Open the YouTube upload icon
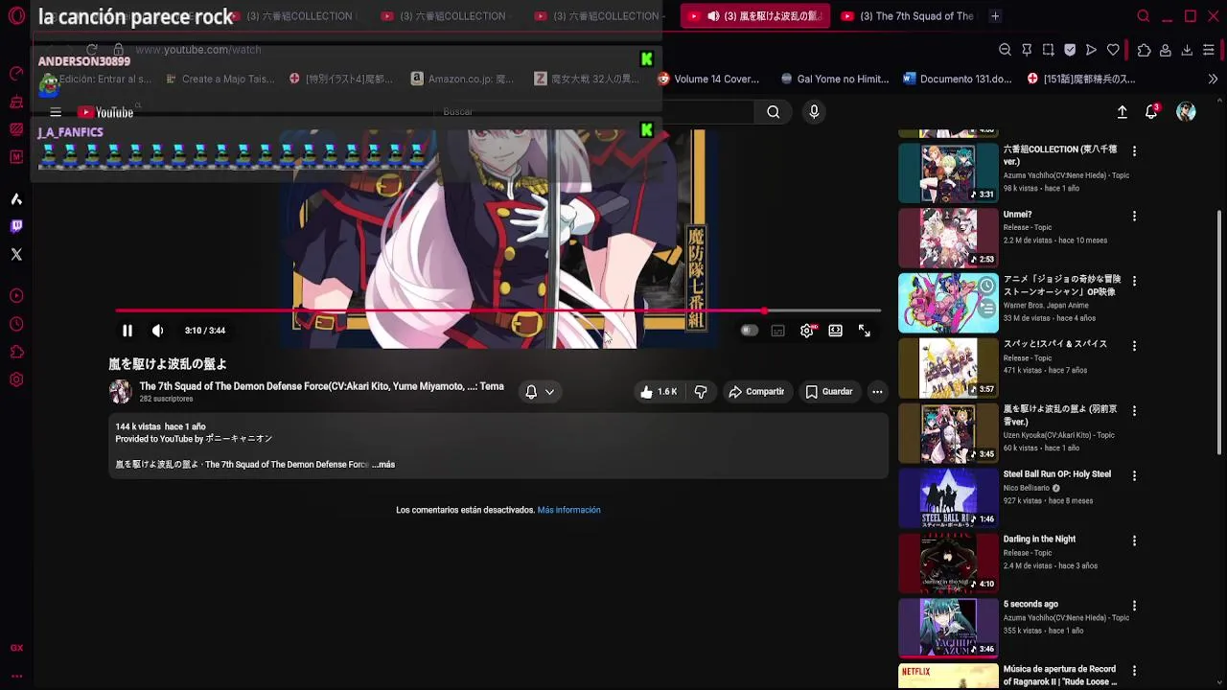 coord(1122,112)
